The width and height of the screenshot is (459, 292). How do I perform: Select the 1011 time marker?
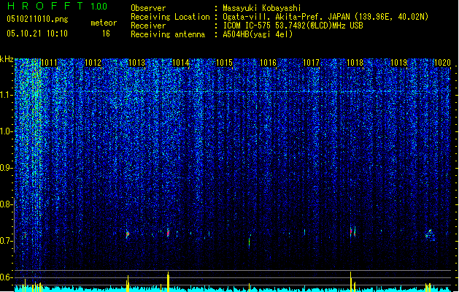49,63
